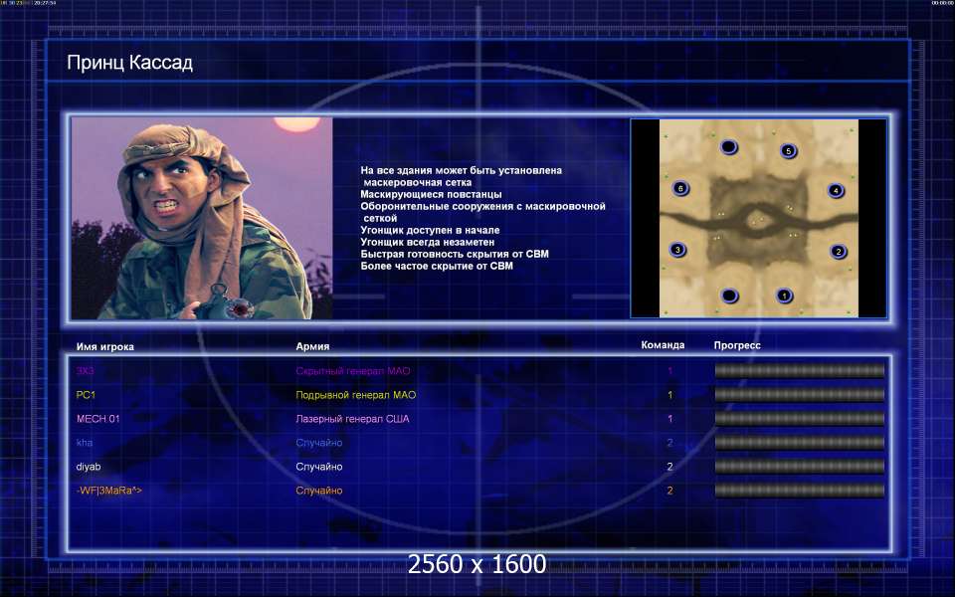
Task: Click the loading progress bar for diyab
Action: coord(799,467)
